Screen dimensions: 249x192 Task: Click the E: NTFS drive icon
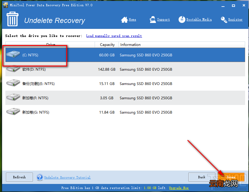pyautogui.click(x=13, y=83)
